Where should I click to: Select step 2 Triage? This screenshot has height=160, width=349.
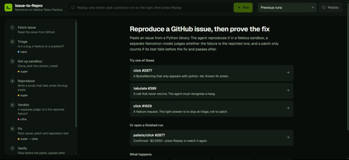point(41,46)
